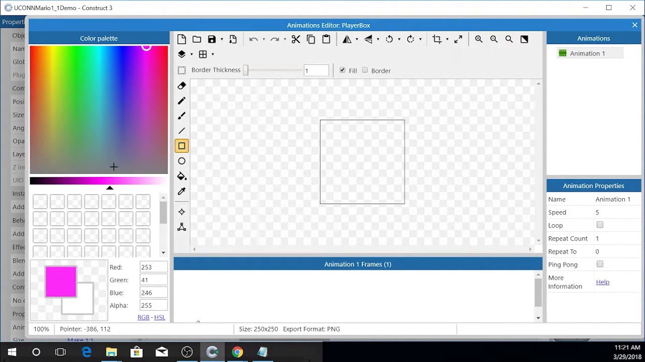The width and height of the screenshot is (645, 362).
Task: Flip the image vertically
Action: (x=368, y=39)
